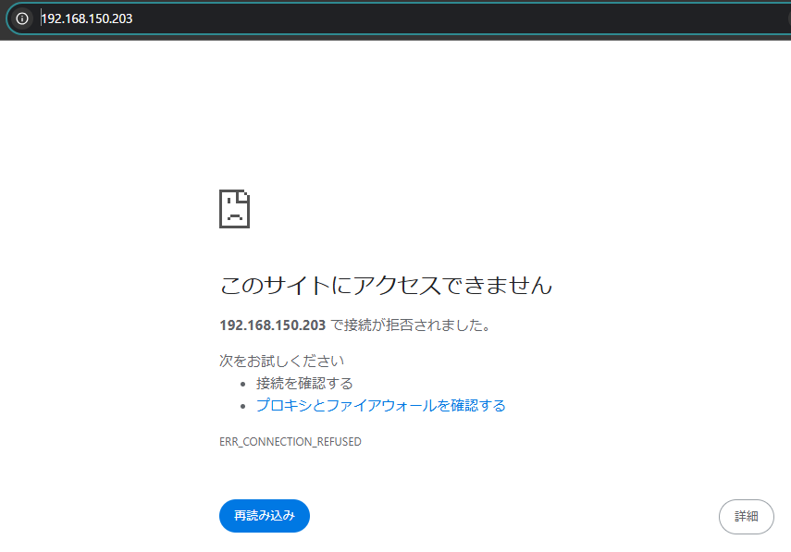The image size is (791, 552).
Task: Click the bullet beside 接続を確認する
Action: 242,384
